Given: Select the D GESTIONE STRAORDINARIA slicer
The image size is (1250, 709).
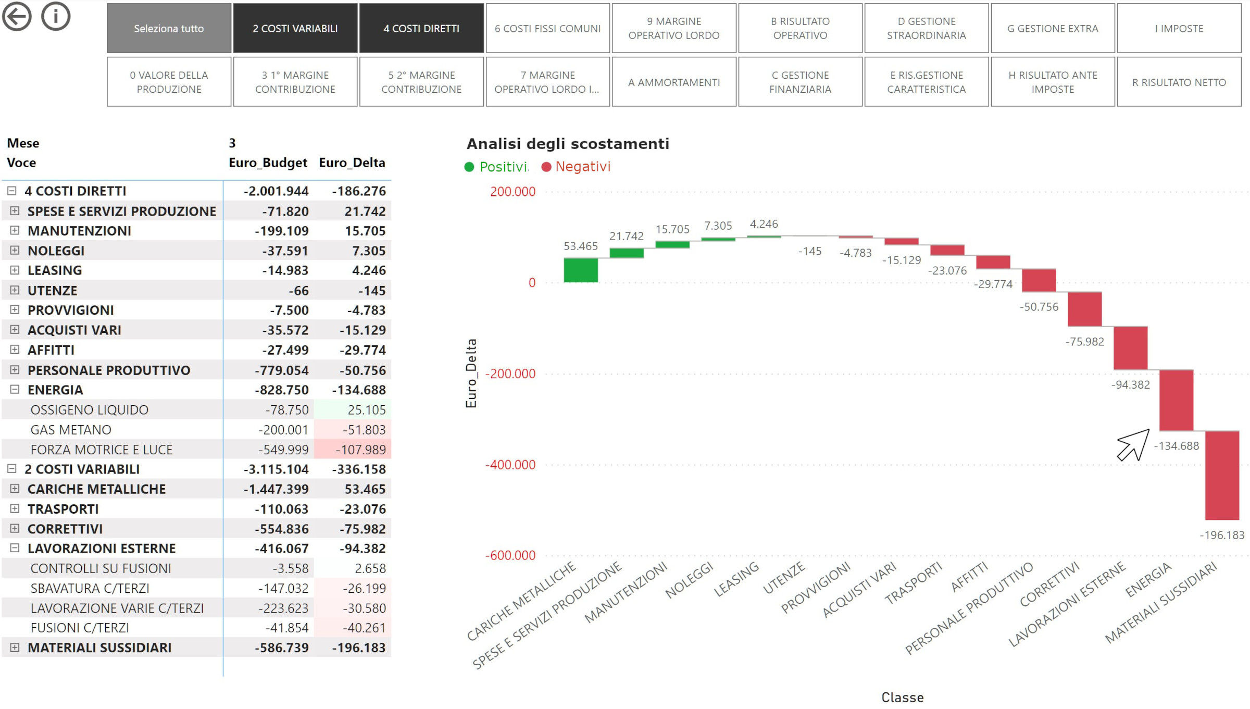Looking at the screenshot, I should coord(927,29).
